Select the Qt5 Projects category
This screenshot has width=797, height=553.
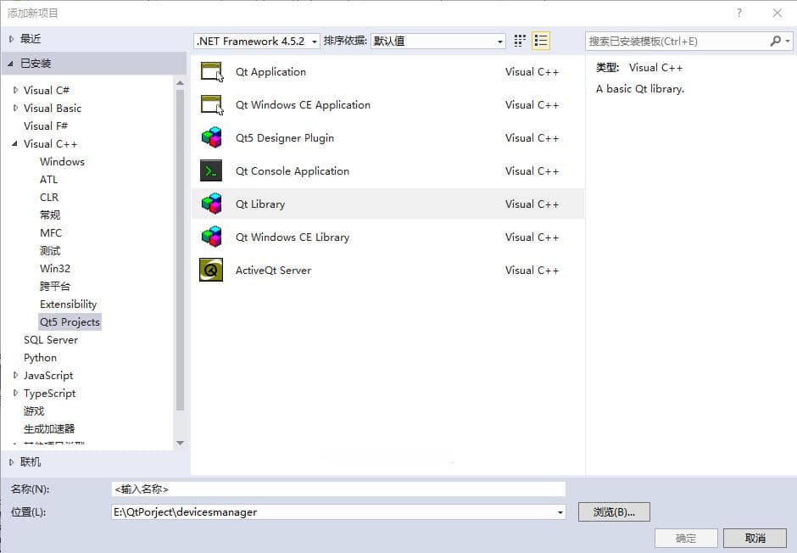pyautogui.click(x=70, y=321)
